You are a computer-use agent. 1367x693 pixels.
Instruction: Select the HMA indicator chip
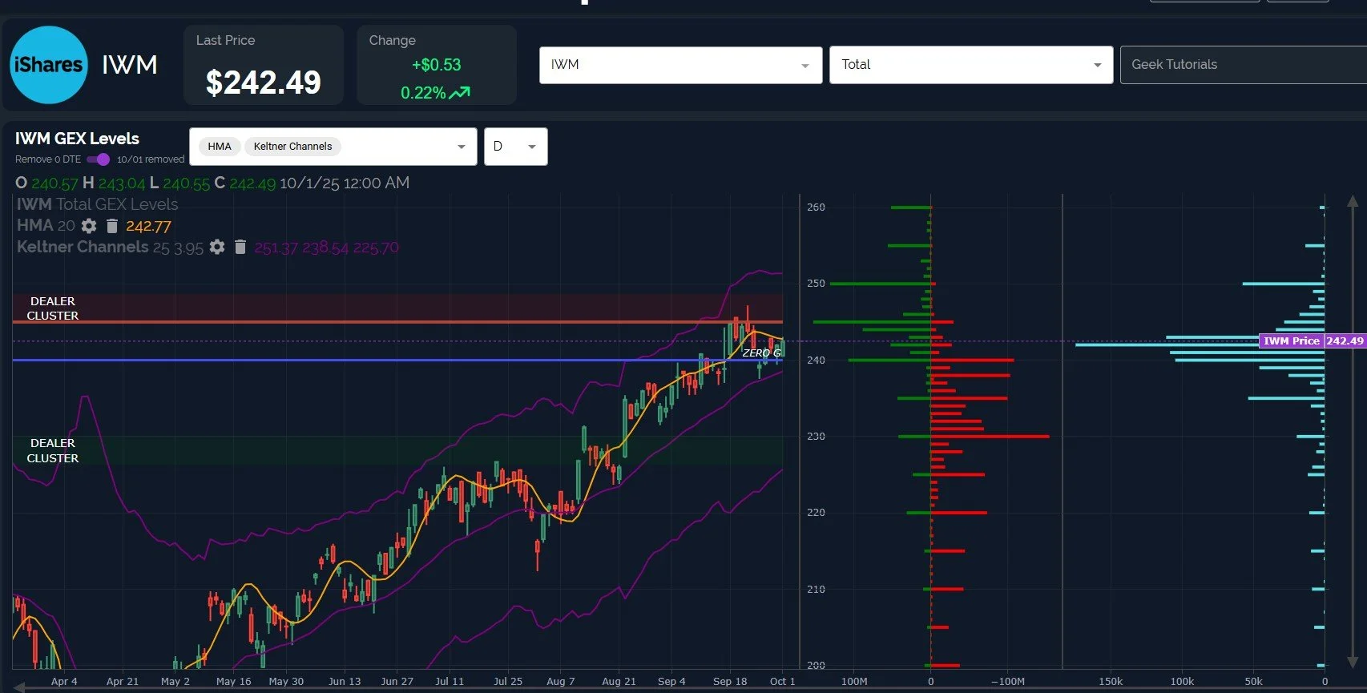point(220,147)
